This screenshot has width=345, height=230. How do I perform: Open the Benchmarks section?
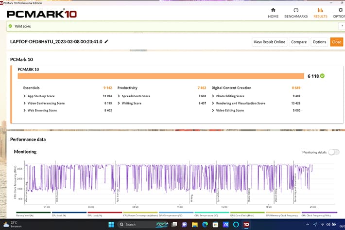coord(296,13)
